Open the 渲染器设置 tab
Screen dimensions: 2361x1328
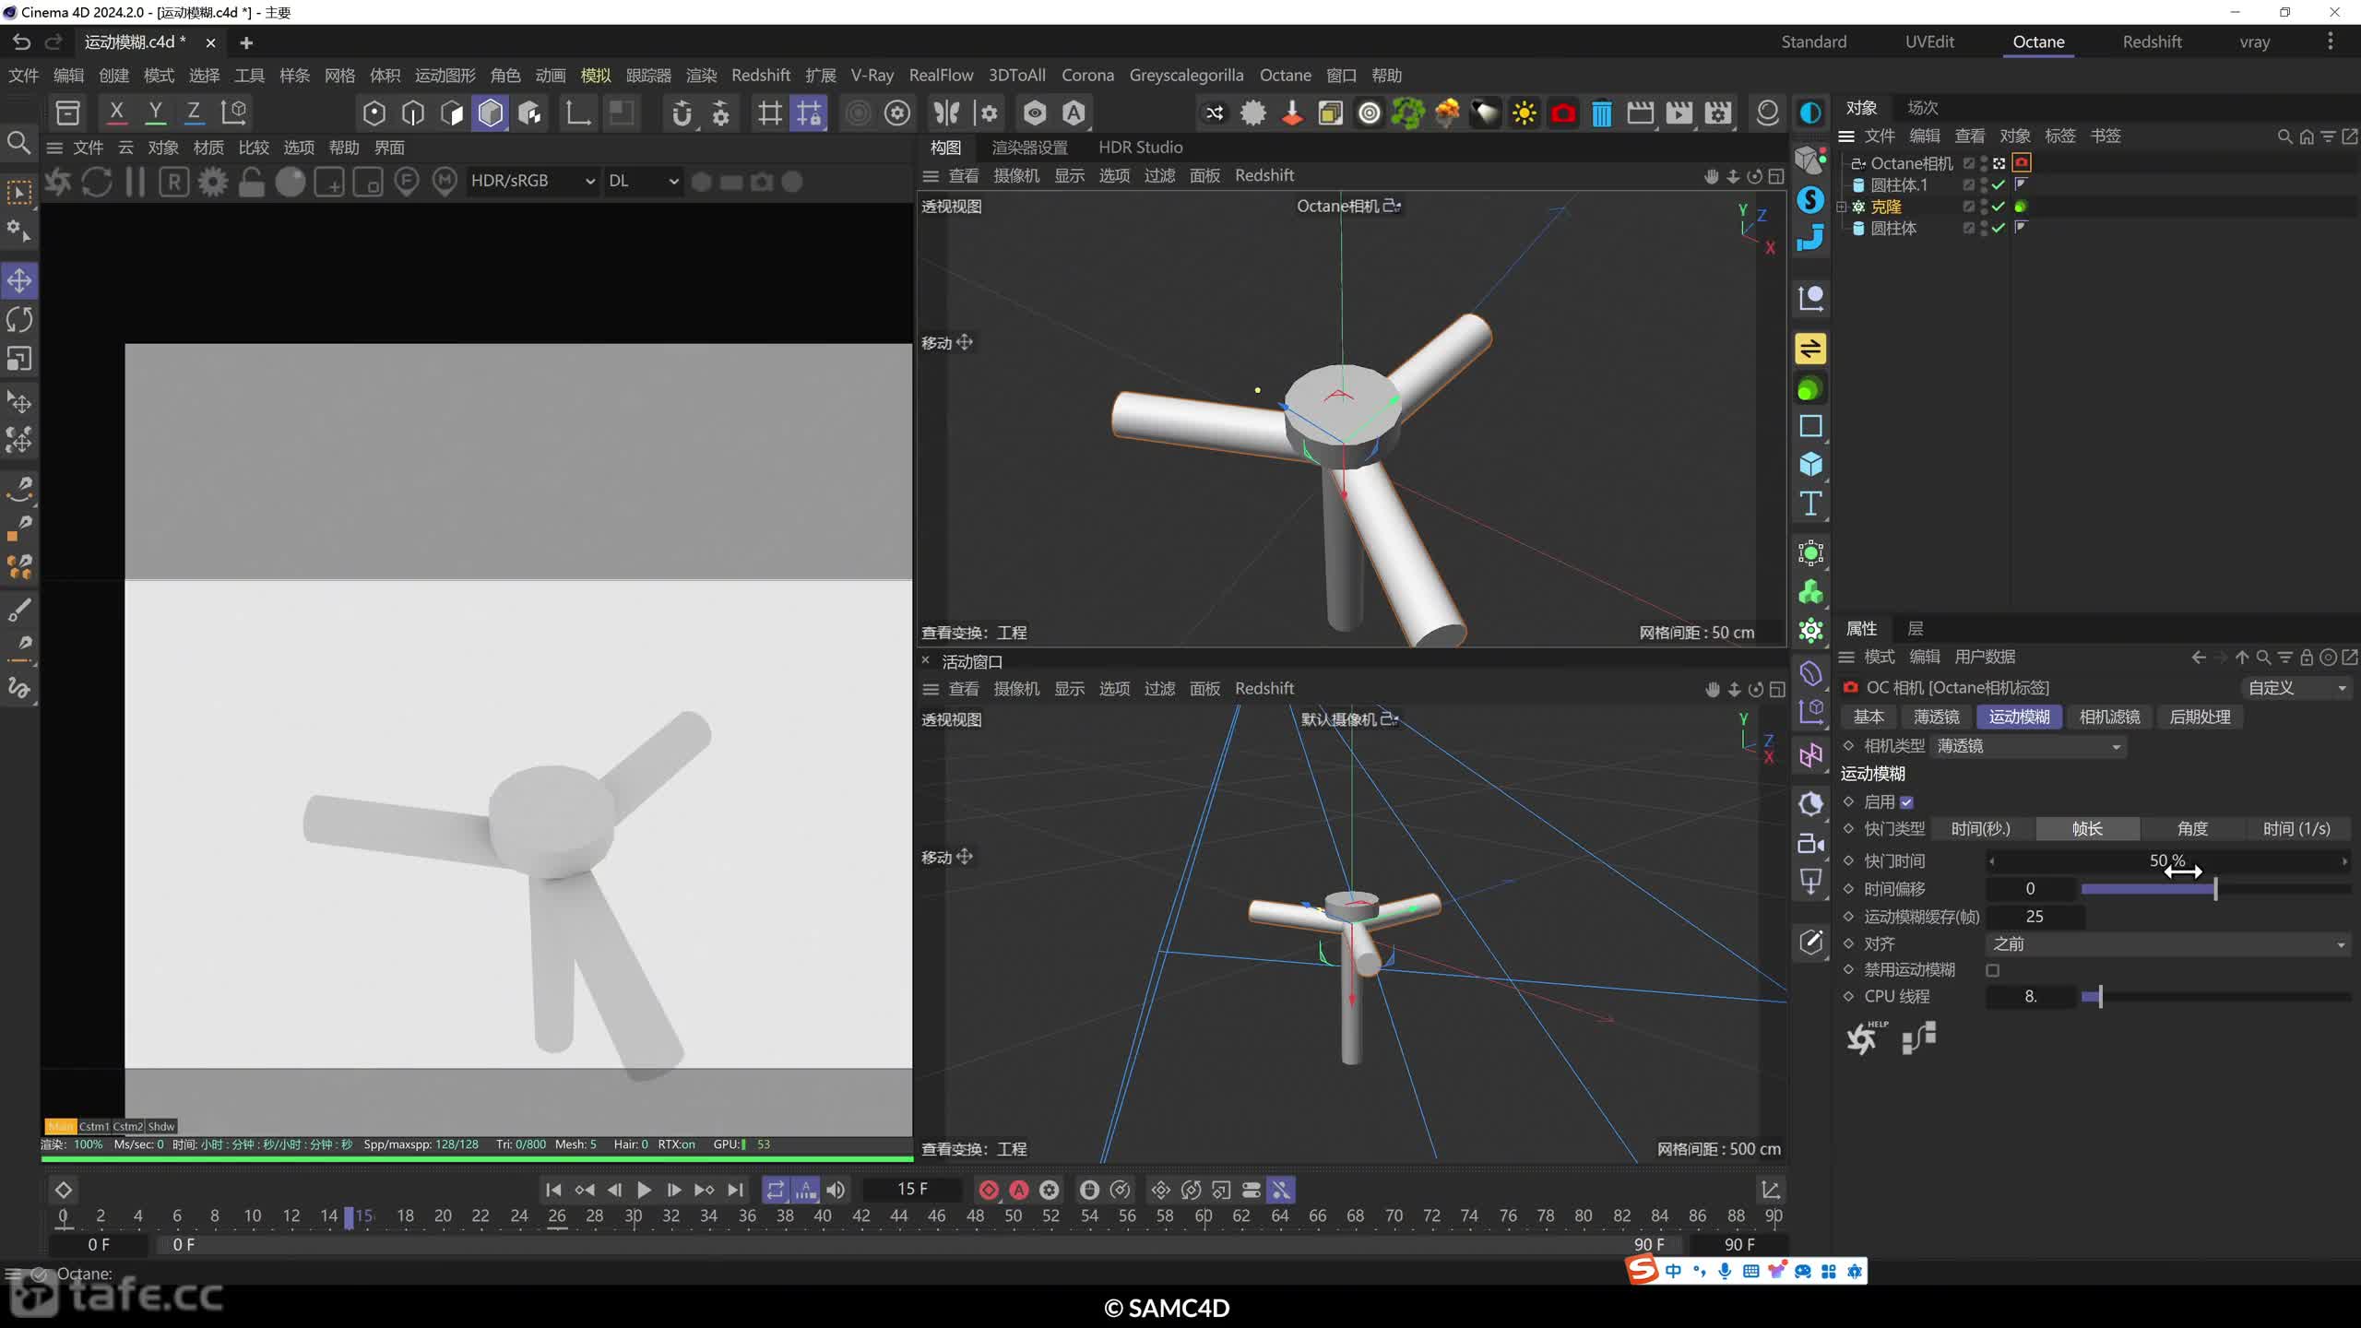point(1029,148)
